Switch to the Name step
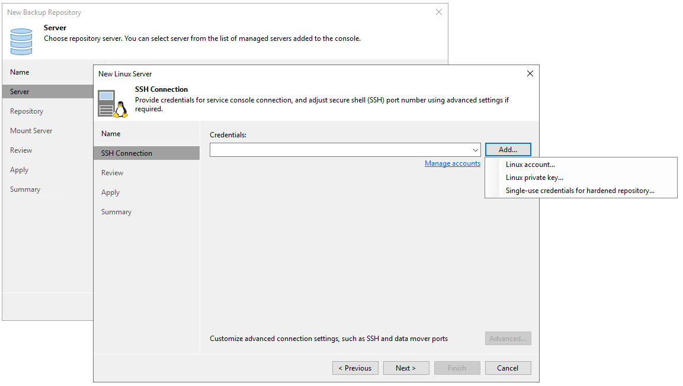The height and width of the screenshot is (386, 683). pyautogui.click(x=111, y=133)
